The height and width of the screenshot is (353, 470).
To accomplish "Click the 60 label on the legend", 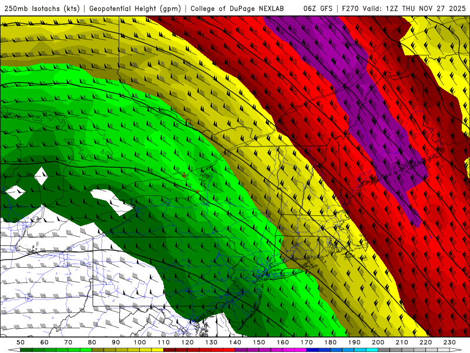I will [x=45, y=342].
